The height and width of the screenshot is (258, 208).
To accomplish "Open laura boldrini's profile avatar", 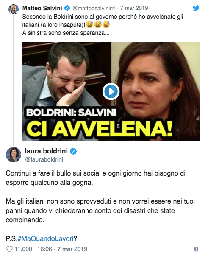I will [x=14, y=155].
